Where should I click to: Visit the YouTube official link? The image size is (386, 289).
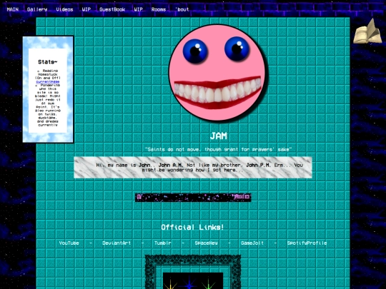coord(69,243)
